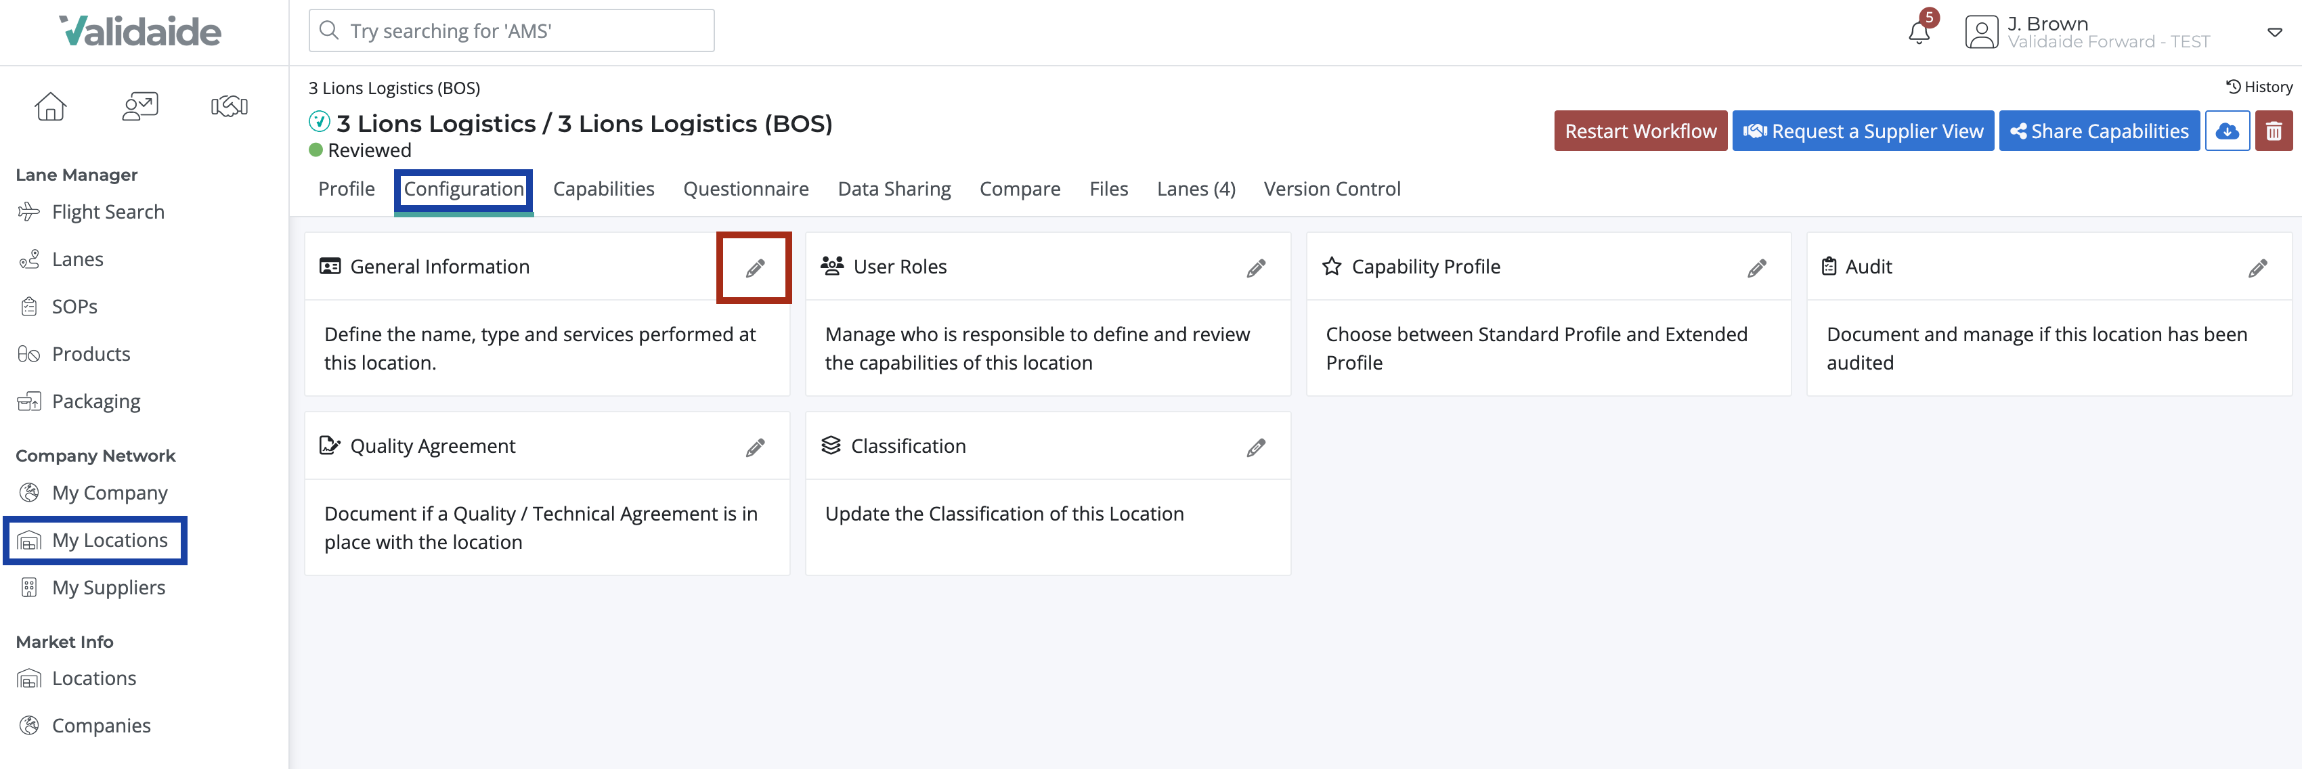2302x769 pixels.
Task: Switch to the Profile tab
Action: (x=347, y=188)
